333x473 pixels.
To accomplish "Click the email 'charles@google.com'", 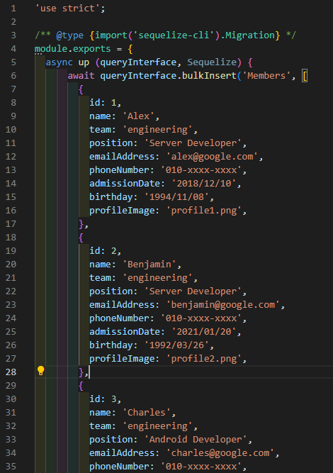I will pyautogui.click(x=220, y=453).
